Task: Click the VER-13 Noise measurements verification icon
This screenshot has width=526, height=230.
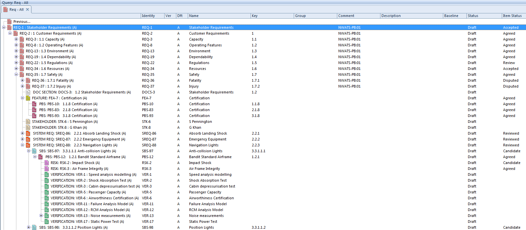Action: 46,216
